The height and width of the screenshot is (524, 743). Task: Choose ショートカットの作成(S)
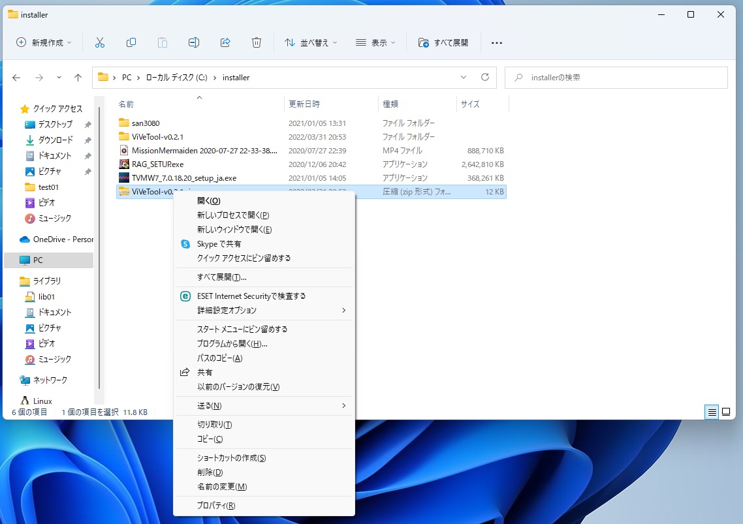click(264, 458)
